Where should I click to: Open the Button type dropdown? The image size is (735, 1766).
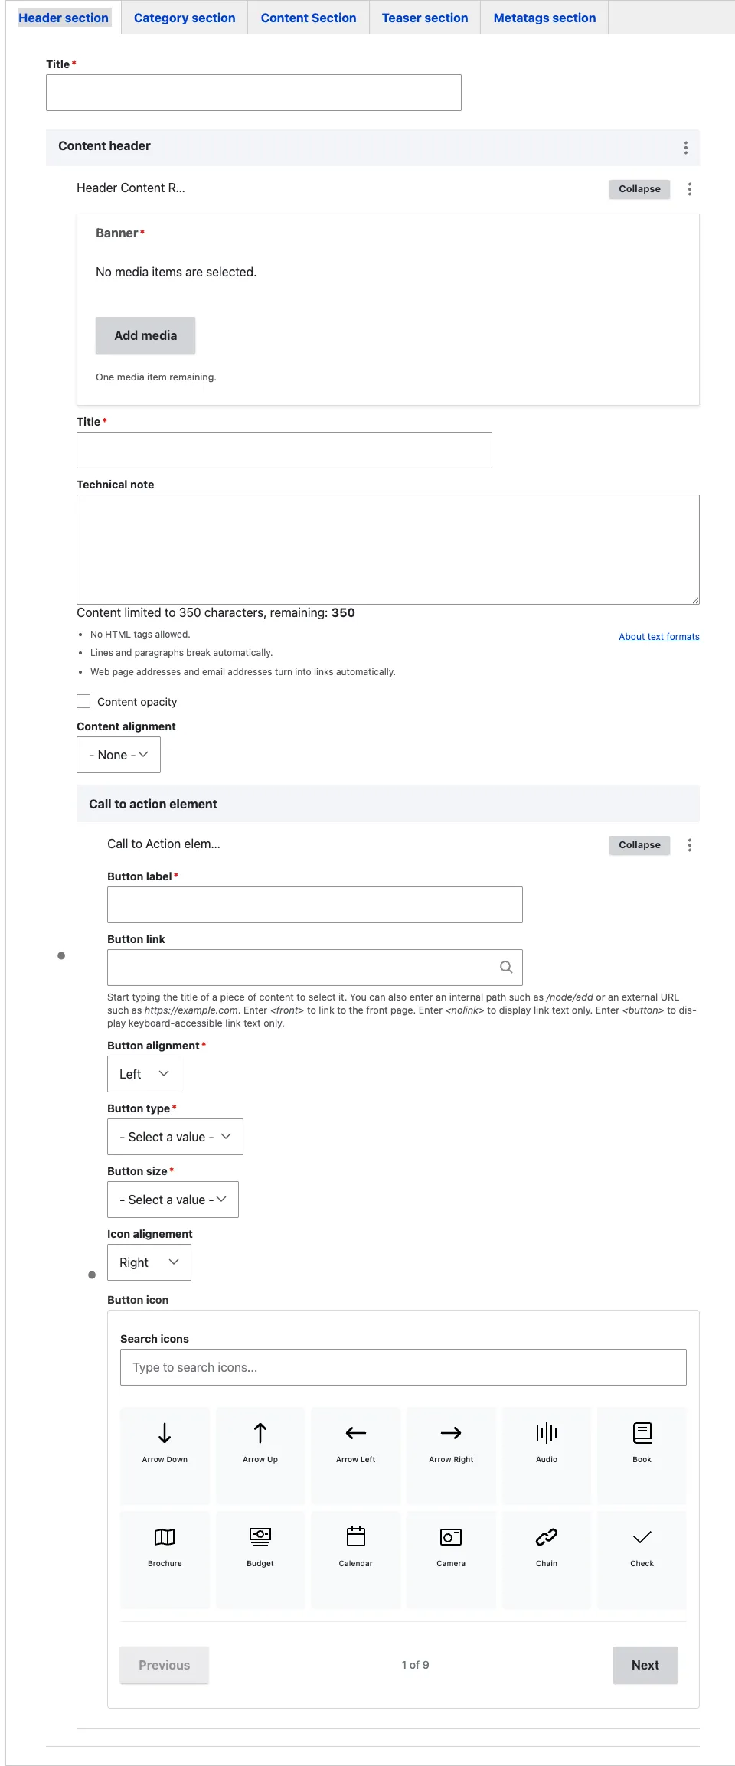175,1137
